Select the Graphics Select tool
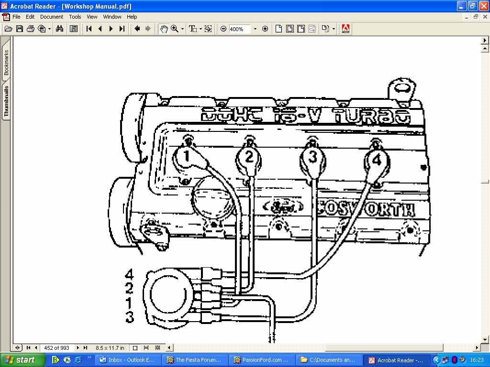The image size is (490, 367). (x=208, y=29)
